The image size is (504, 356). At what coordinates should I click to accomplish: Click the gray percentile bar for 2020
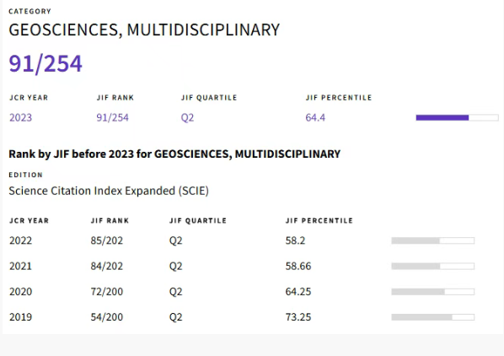[432, 292]
